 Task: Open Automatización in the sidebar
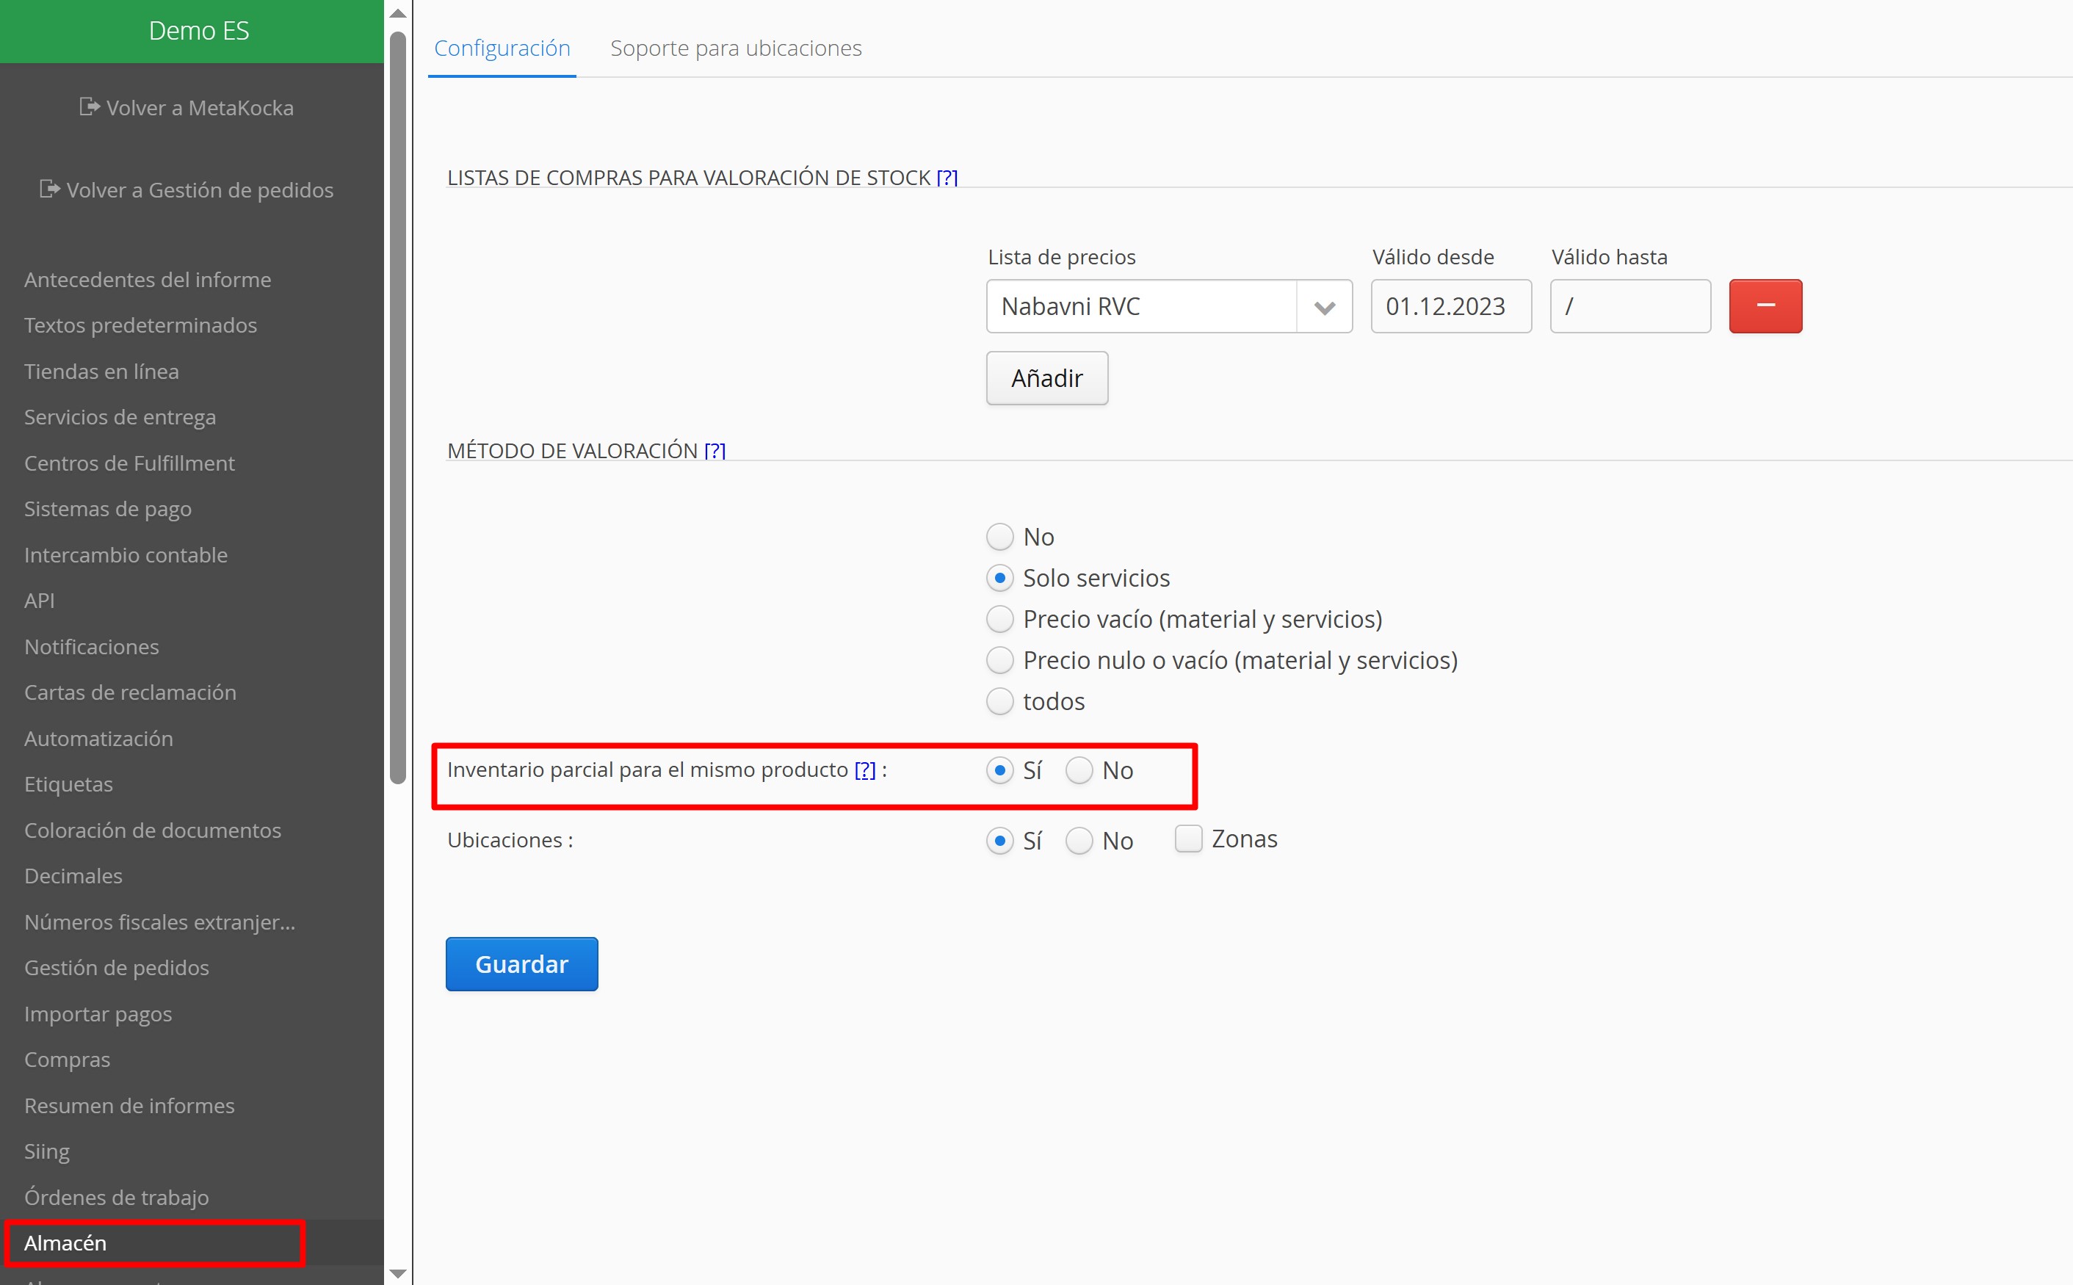(x=98, y=739)
